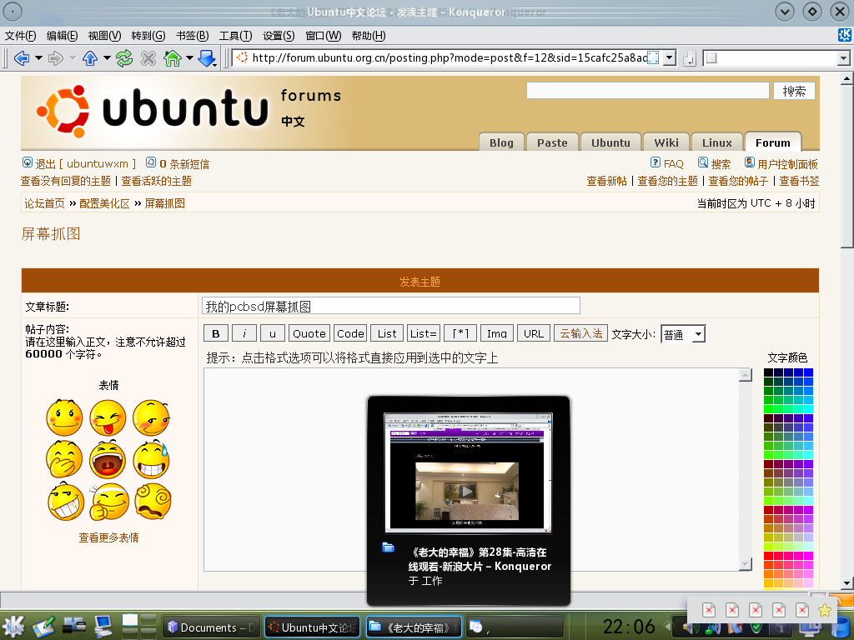Click the forum search input field in the header
Screen dimensions: 854x640
[x=647, y=90]
